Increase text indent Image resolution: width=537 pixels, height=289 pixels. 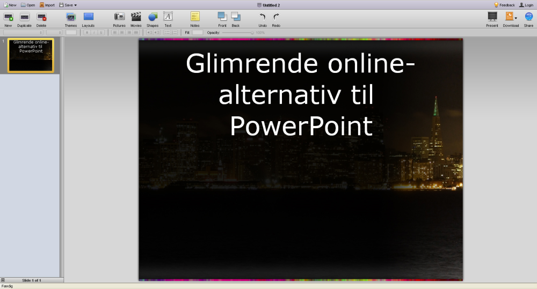pos(157,33)
